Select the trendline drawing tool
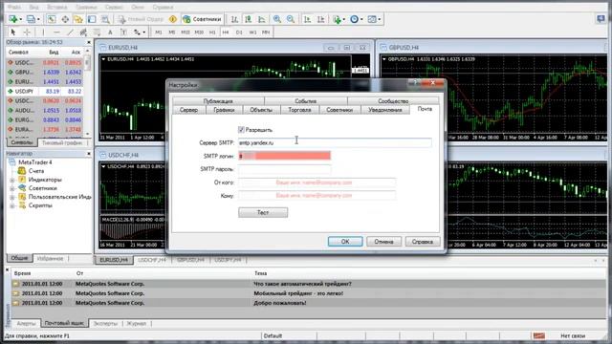Viewport: 612px width, 344px height. coord(70,32)
